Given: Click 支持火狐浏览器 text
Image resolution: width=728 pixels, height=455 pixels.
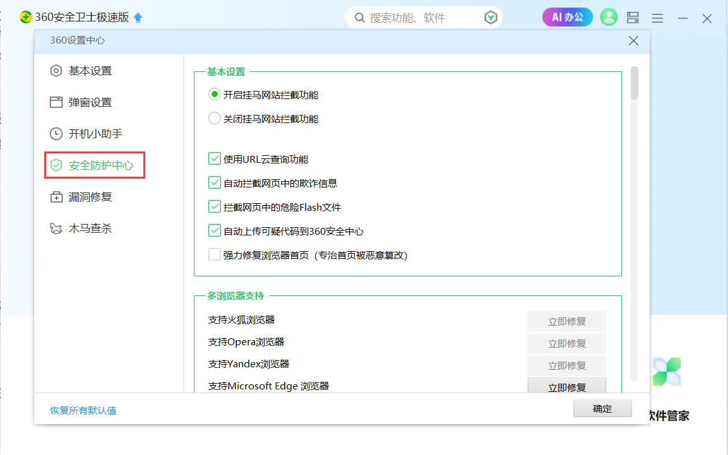Looking at the screenshot, I should tap(241, 320).
